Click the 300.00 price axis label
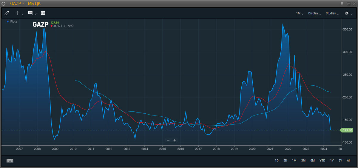 pos(348,52)
